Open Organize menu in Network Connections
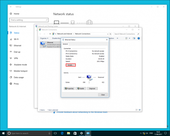The height and width of the screenshot is (136, 170). point(44,38)
